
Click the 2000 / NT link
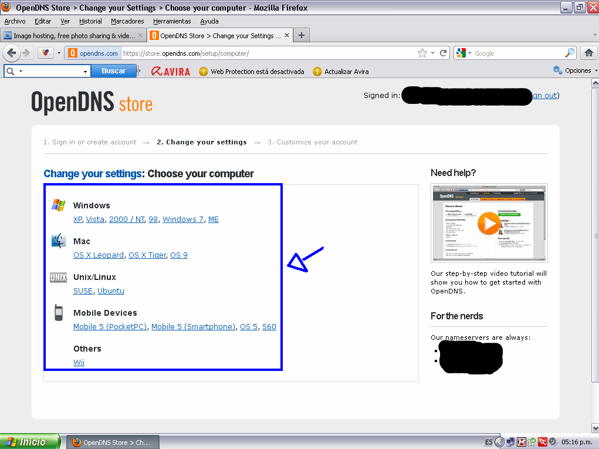127,220
